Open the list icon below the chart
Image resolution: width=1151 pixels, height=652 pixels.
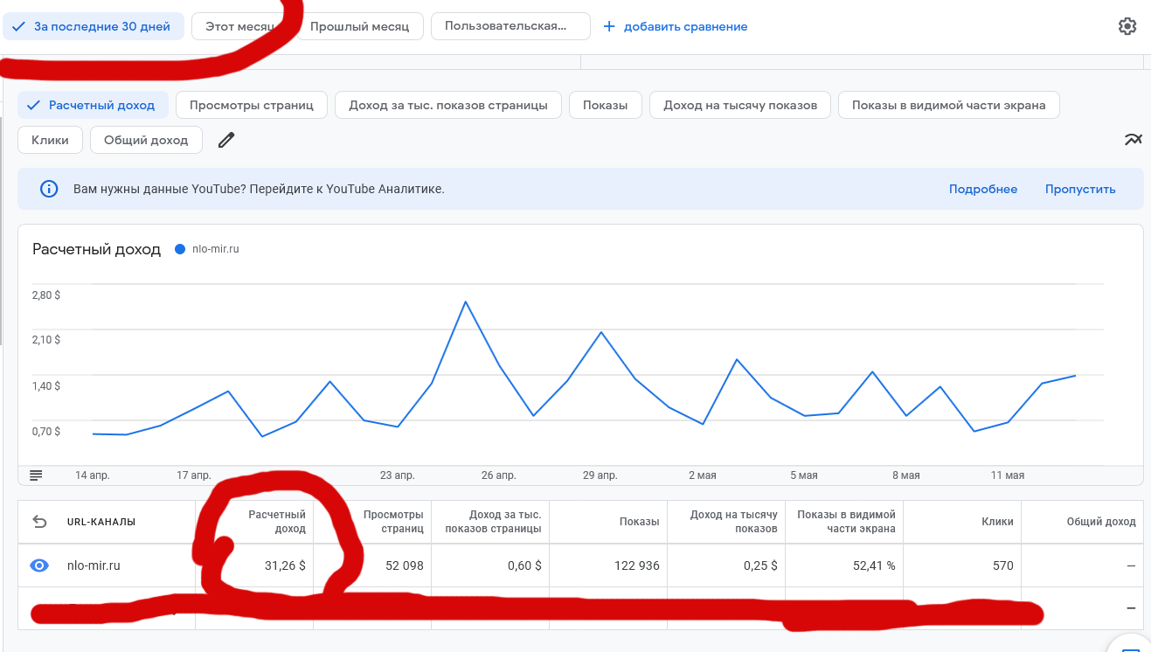tap(36, 475)
